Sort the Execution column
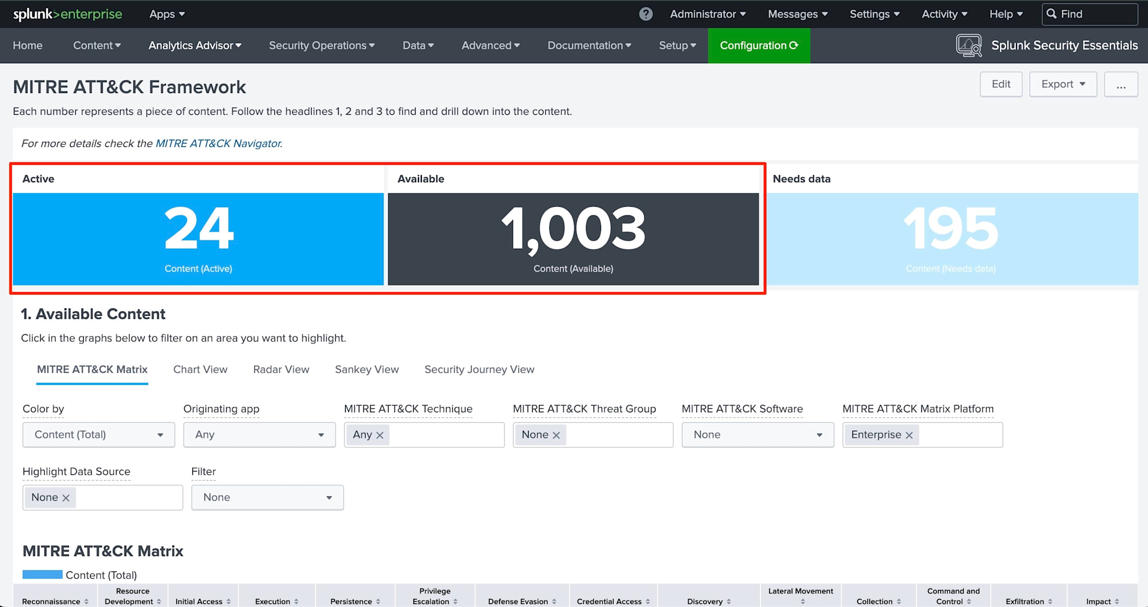The image size is (1148, 607). coord(296,601)
